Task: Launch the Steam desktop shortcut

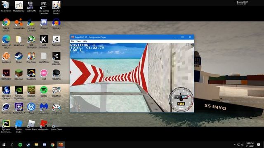Action: (19, 58)
